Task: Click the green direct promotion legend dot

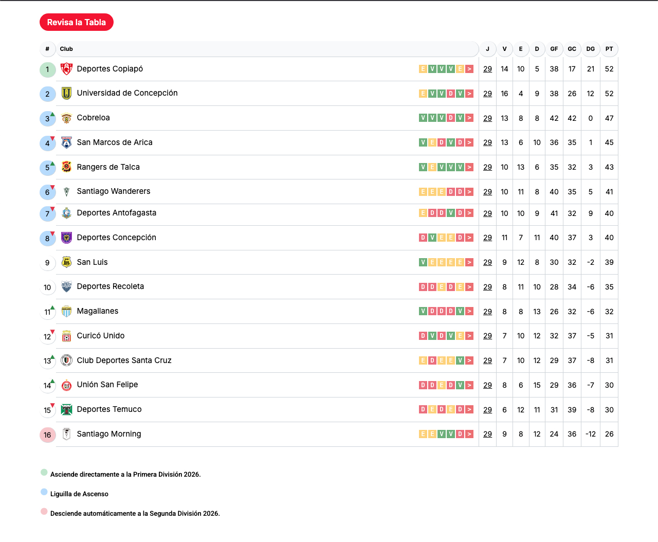Action: (x=44, y=473)
